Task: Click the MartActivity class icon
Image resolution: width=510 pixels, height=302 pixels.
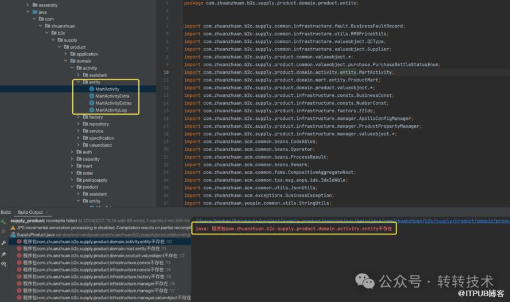Action: 92,89
